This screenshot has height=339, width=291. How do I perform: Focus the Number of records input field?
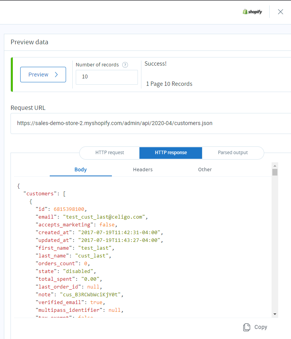tap(107, 77)
